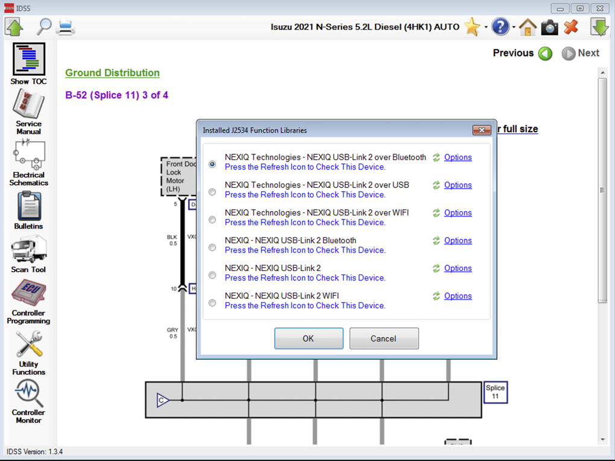Open Options for NEXIQ USB-Link 2 Bluetooth
615x461 pixels.
click(x=458, y=241)
